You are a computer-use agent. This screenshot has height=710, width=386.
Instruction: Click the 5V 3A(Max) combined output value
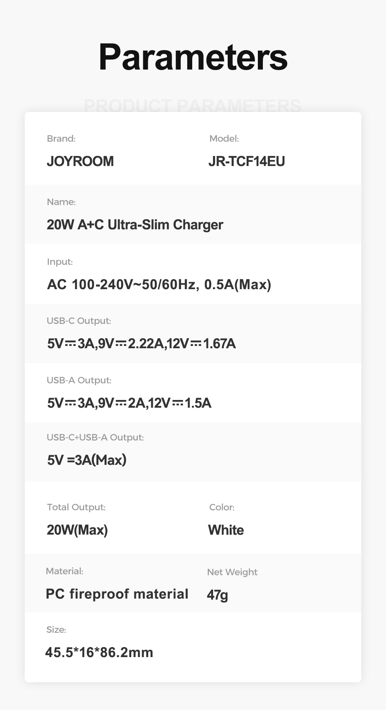pyautogui.click(x=87, y=460)
